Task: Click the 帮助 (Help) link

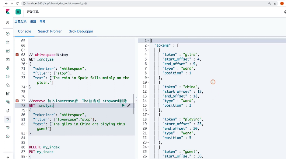Action: [x=42, y=22]
